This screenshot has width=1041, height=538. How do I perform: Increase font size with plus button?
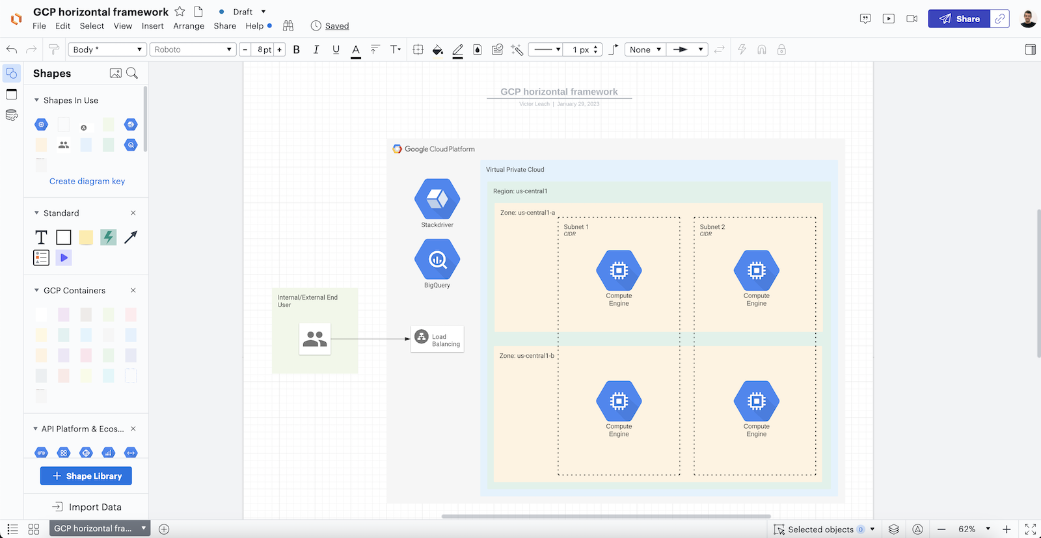click(x=280, y=49)
